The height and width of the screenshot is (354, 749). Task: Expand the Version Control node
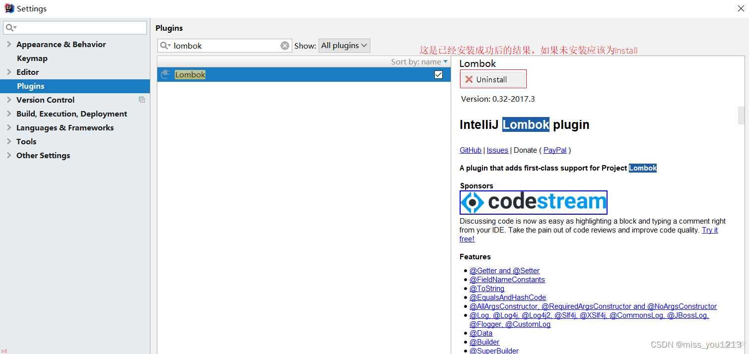pyautogui.click(x=9, y=100)
